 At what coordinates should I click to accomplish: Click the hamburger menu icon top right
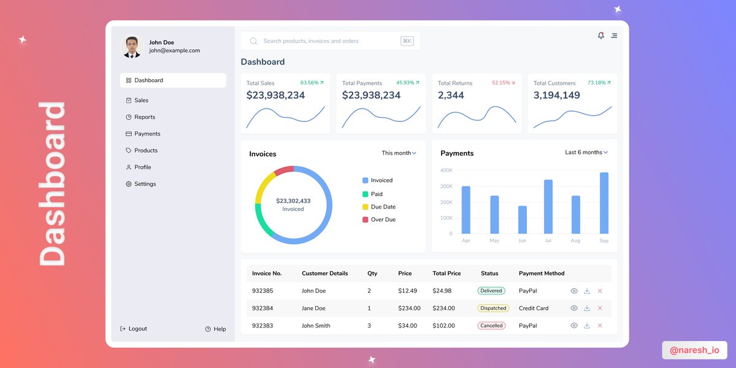614,36
